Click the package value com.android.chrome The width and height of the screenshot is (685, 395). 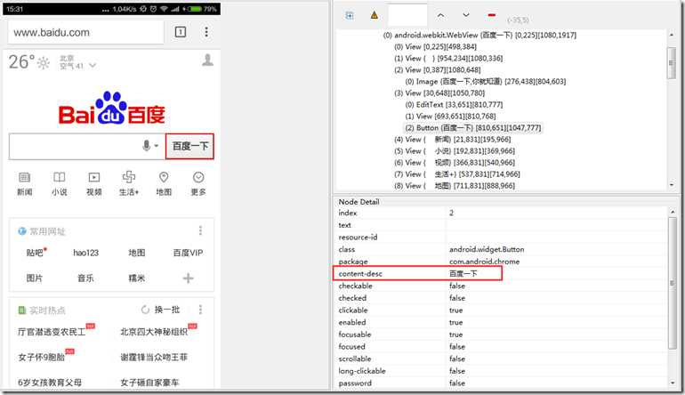pyautogui.click(x=485, y=262)
